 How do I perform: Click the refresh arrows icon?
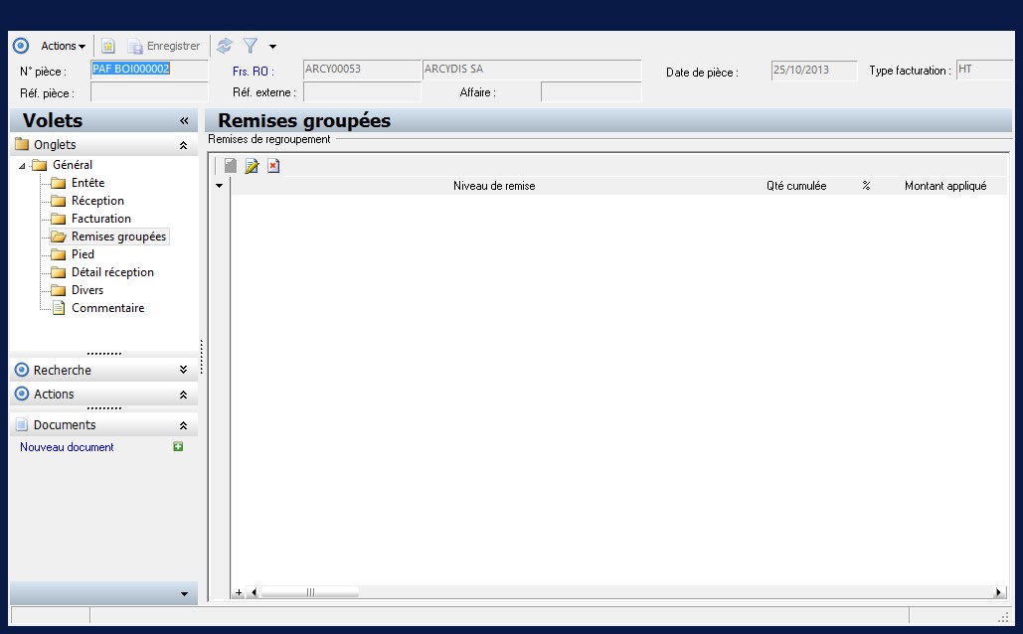click(225, 46)
